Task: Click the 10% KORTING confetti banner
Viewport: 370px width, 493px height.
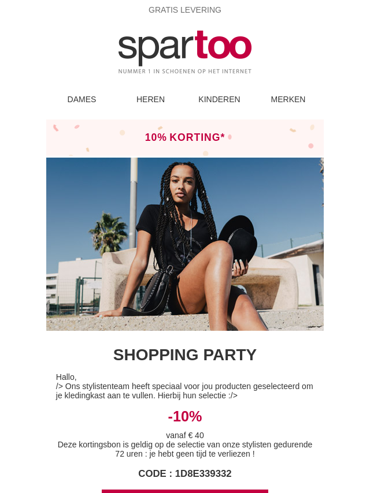Action: 185,138
